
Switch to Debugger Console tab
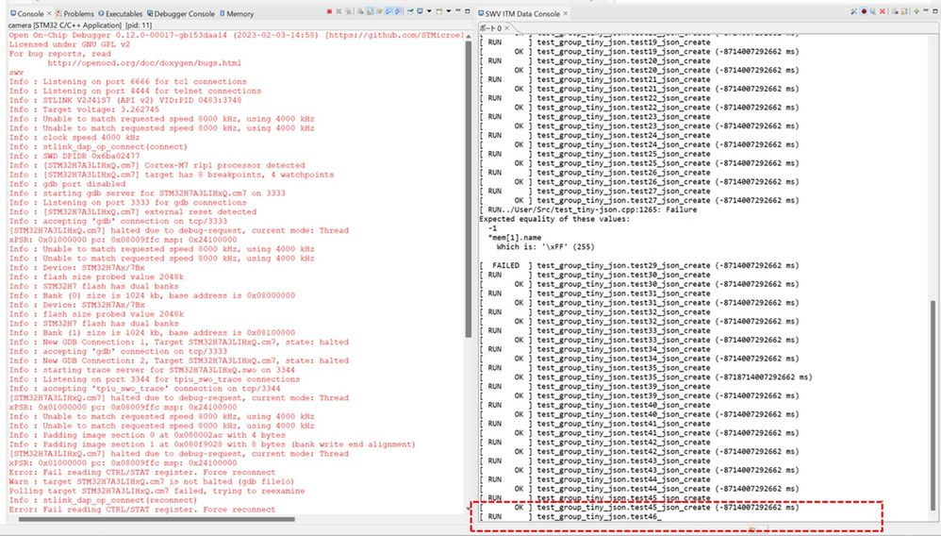tap(181, 13)
